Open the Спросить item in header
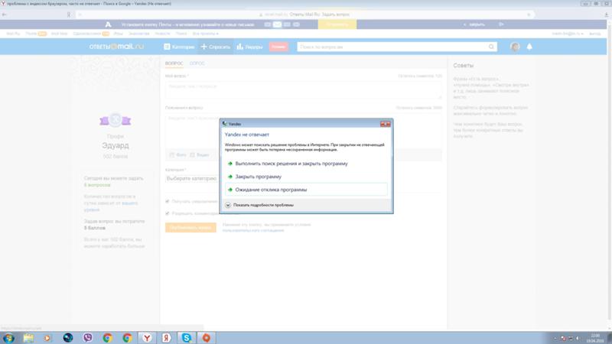This screenshot has height=344, width=612. 216,47
